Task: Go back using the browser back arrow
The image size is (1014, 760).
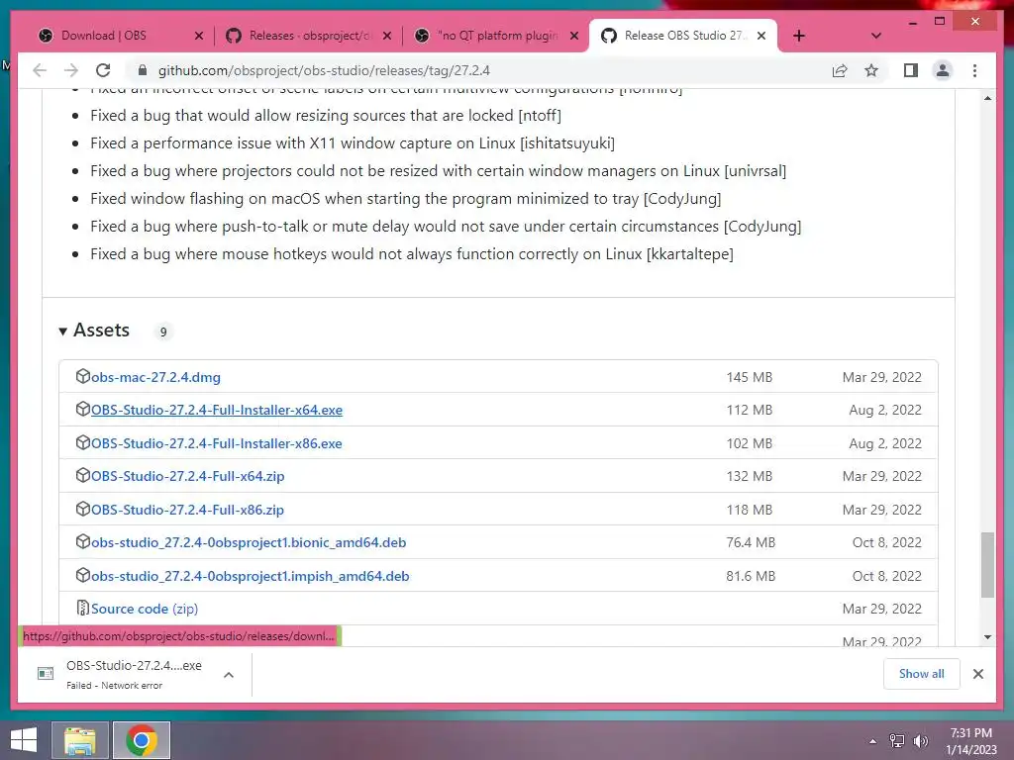Action: click(40, 70)
